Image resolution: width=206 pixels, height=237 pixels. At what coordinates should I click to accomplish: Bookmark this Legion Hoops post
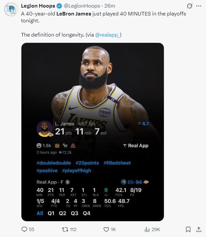click(188, 229)
